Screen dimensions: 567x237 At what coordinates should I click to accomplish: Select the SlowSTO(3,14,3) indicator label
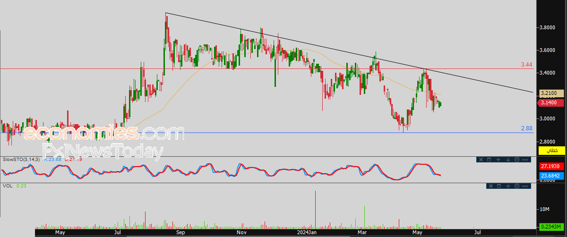click(x=22, y=160)
